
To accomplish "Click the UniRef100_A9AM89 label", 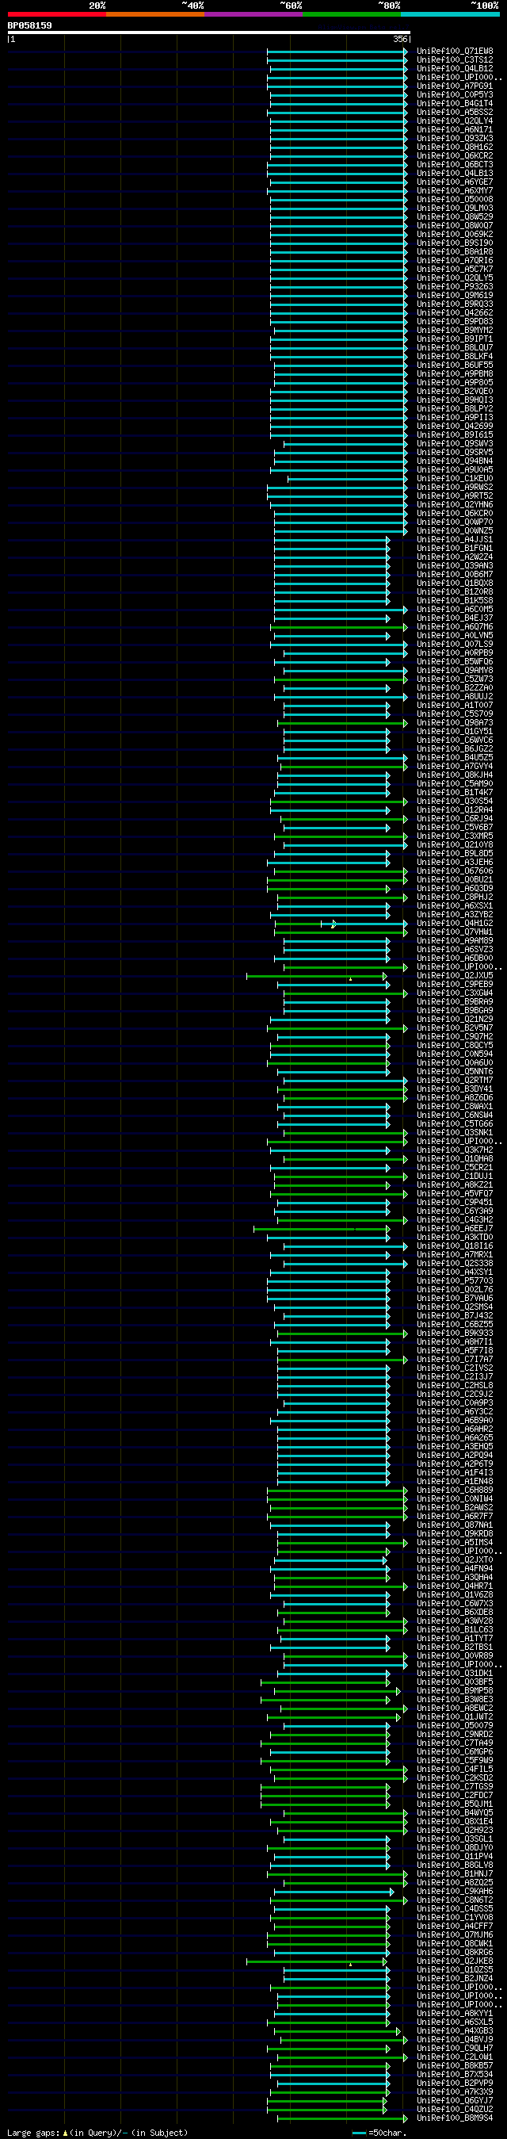I will click(x=455, y=941).
